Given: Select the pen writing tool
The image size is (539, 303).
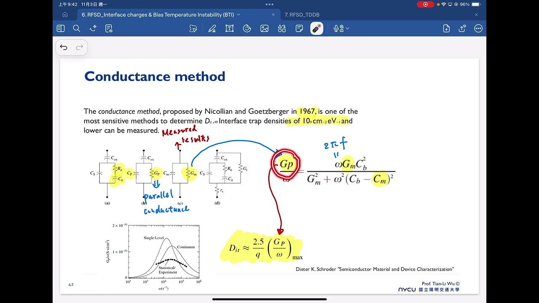Looking at the screenshot, I should (x=212, y=29).
